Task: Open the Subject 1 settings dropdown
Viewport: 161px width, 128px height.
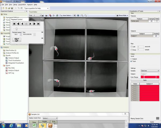Action: 150,74
